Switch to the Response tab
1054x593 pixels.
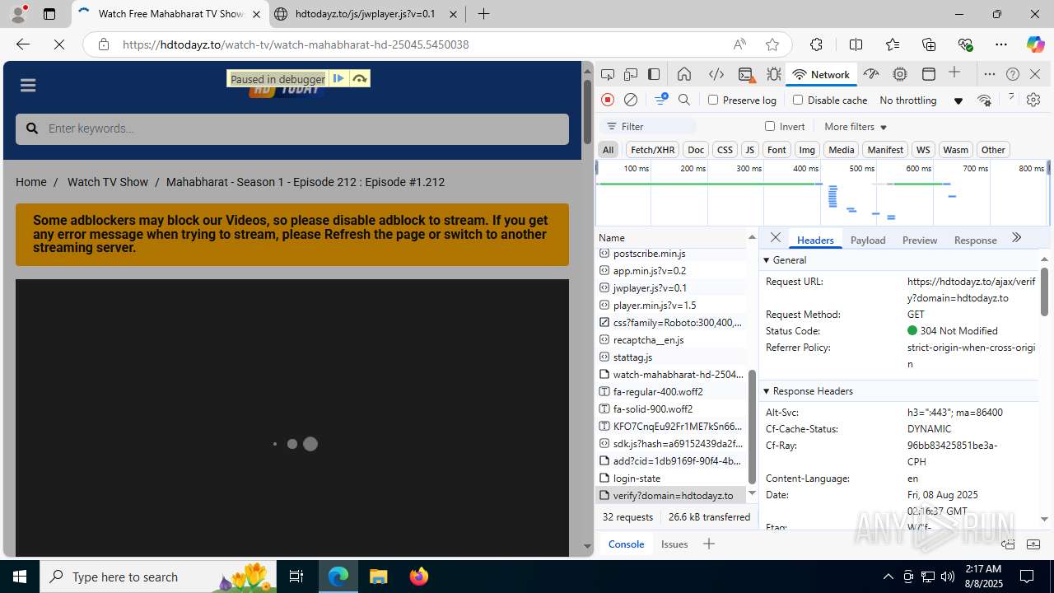click(x=975, y=240)
